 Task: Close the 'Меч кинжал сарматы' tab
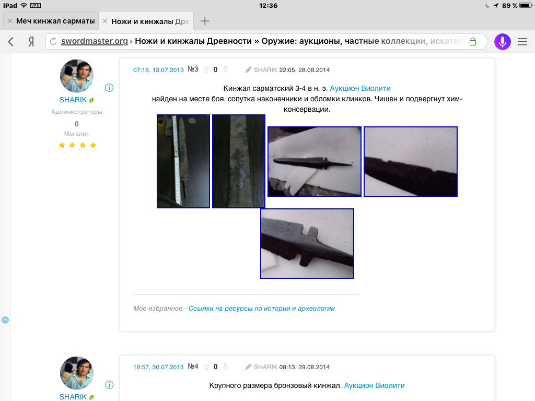pyautogui.click(x=10, y=21)
